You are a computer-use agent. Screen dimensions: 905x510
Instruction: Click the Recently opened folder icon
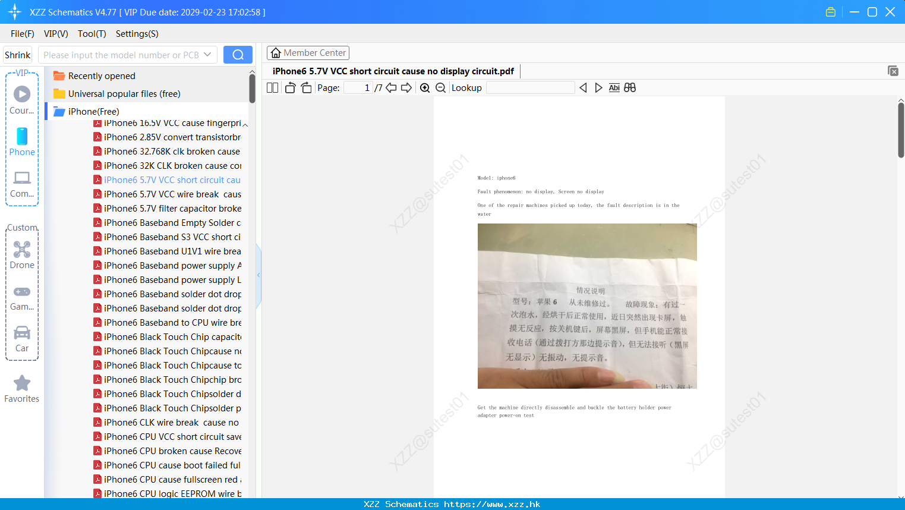point(59,75)
